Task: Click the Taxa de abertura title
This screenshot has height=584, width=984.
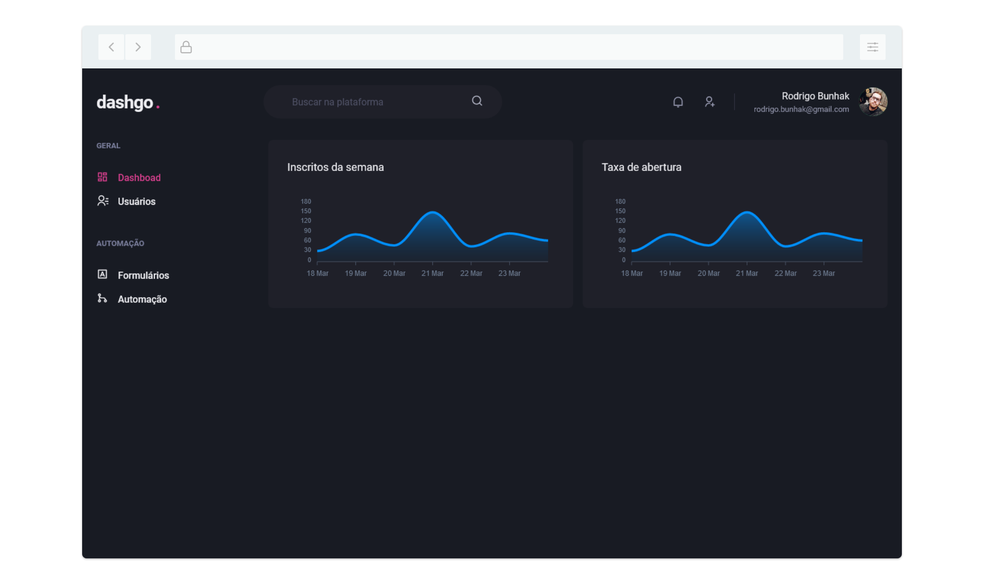Action: 641,167
